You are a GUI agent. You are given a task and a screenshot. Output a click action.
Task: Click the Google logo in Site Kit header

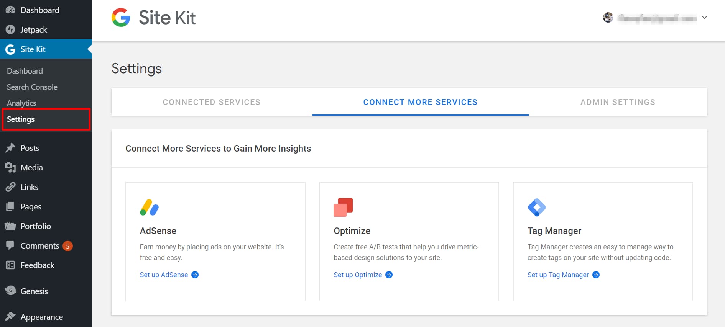coord(121,18)
